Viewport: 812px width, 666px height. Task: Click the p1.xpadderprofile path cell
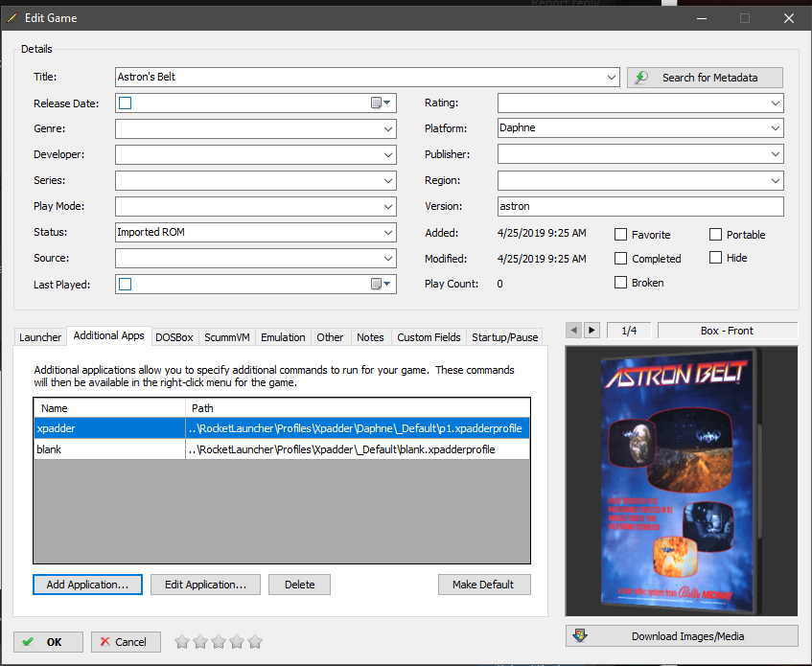point(358,428)
